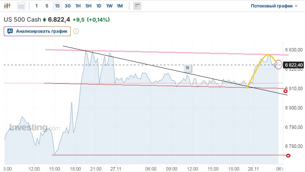The height and width of the screenshot is (172, 305).
Task: Choose the 1D timeframe
Action: (99, 6)
